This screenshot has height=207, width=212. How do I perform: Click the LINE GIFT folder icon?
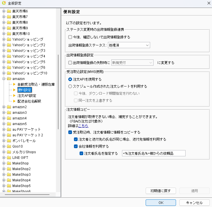tap(9, 157)
